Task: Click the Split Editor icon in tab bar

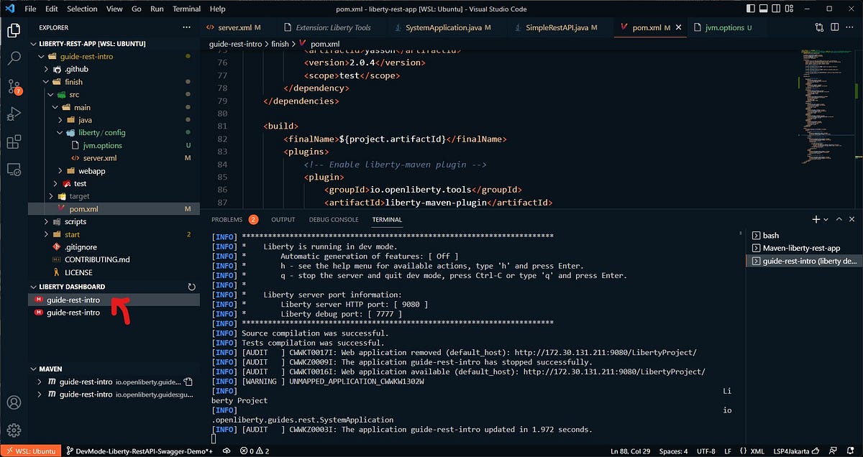Action: click(x=834, y=25)
